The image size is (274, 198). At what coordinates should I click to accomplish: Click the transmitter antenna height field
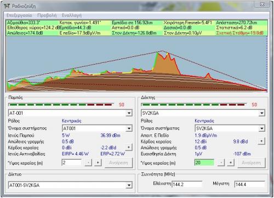click(72, 162)
